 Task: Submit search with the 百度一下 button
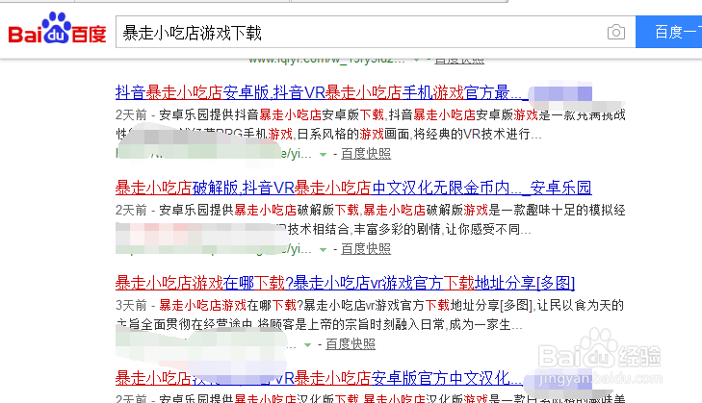[x=669, y=32]
